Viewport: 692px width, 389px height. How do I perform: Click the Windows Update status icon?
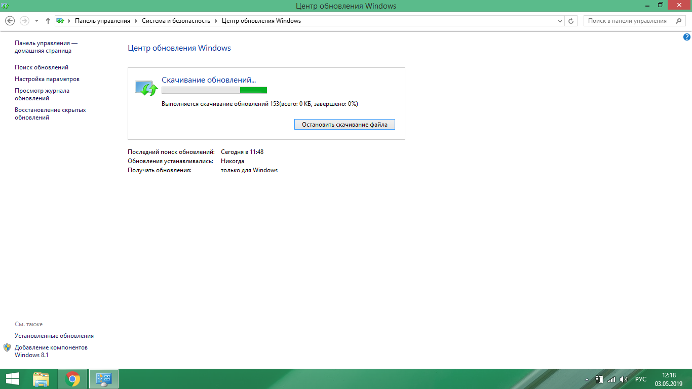point(146,88)
